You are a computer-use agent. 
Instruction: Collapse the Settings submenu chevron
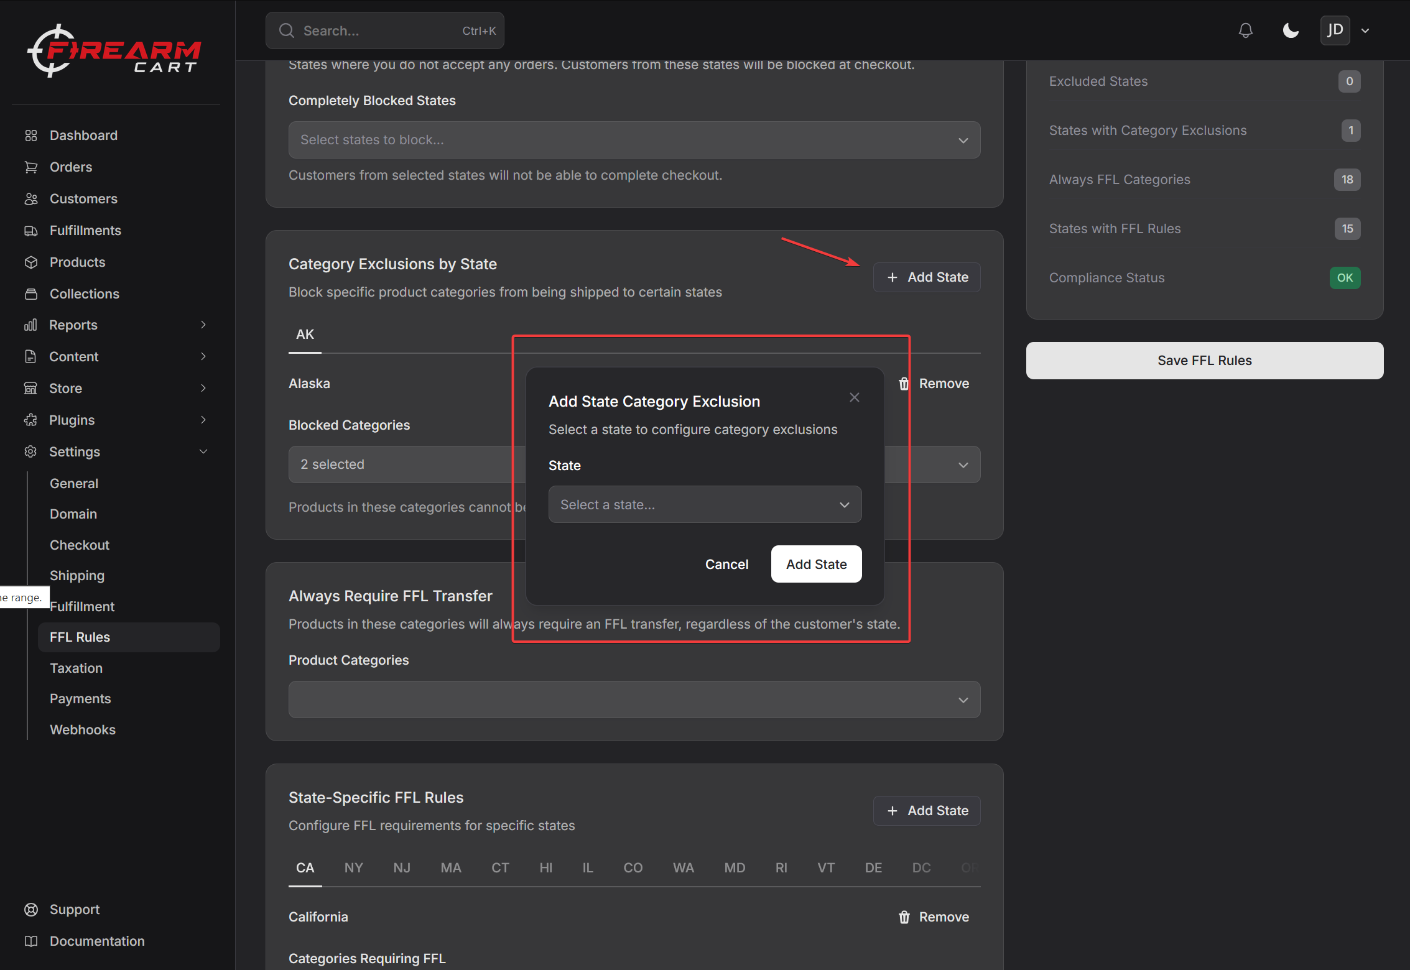click(x=203, y=451)
